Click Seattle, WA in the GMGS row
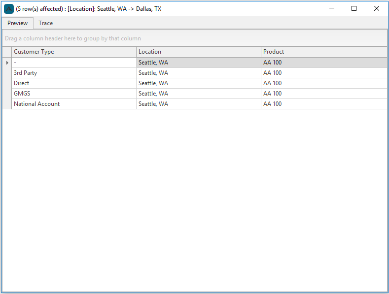 tap(199, 94)
